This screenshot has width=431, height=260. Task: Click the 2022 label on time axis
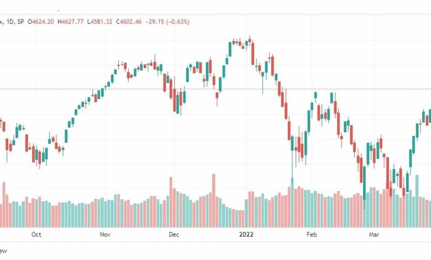point(246,235)
